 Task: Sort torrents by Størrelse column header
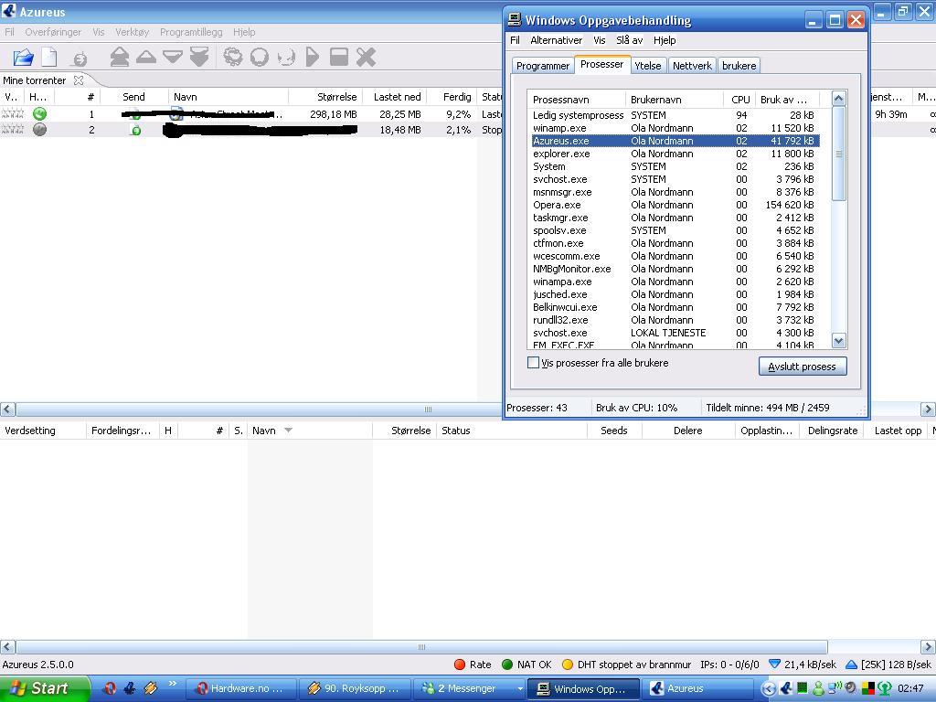tap(324, 97)
